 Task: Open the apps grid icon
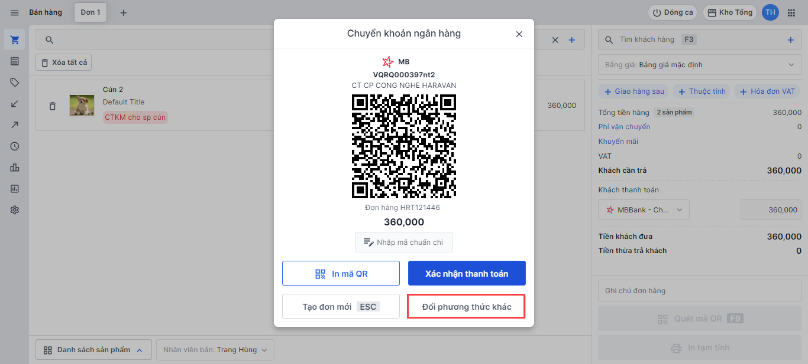[791, 13]
